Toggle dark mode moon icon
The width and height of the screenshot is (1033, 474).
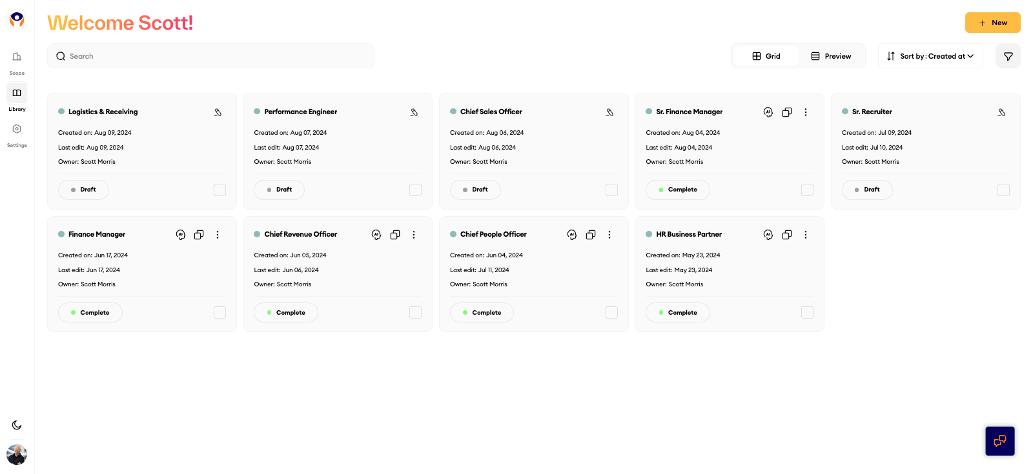click(x=17, y=425)
